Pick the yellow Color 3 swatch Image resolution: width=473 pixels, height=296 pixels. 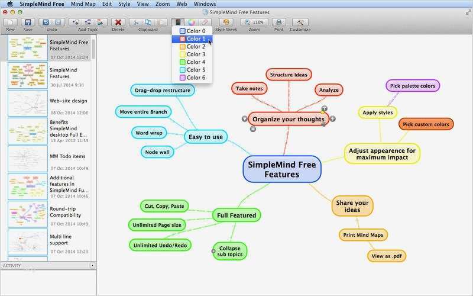(x=182, y=54)
